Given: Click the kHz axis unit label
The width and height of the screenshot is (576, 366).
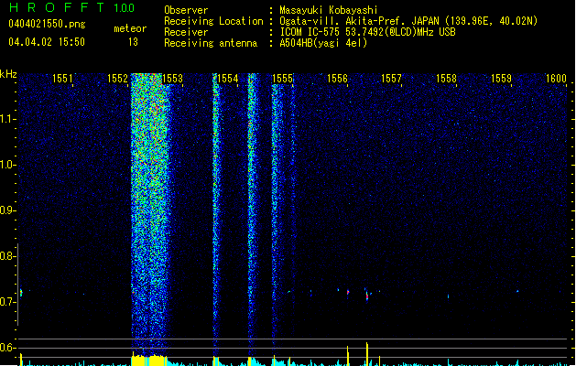Looking at the screenshot, I should (8, 74).
